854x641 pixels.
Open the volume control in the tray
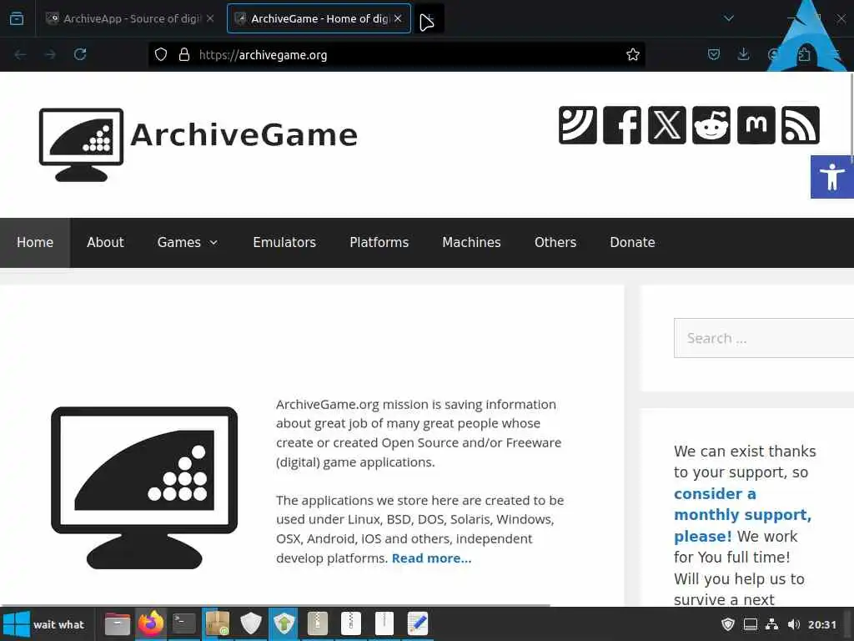[x=794, y=624]
